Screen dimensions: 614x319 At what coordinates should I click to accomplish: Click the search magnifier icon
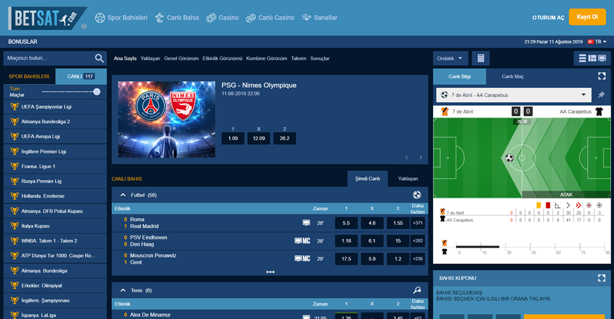click(x=99, y=59)
